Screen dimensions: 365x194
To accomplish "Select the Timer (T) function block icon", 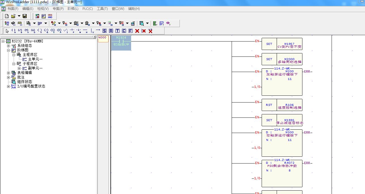I will [x=118, y=31].
